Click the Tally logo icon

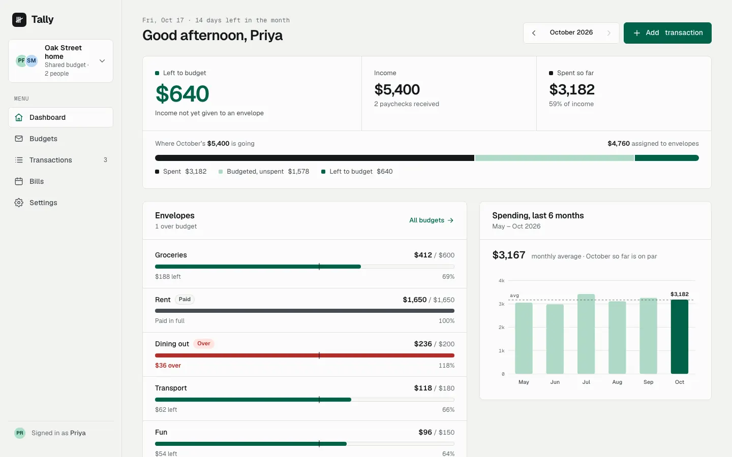[x=19, y=20]
